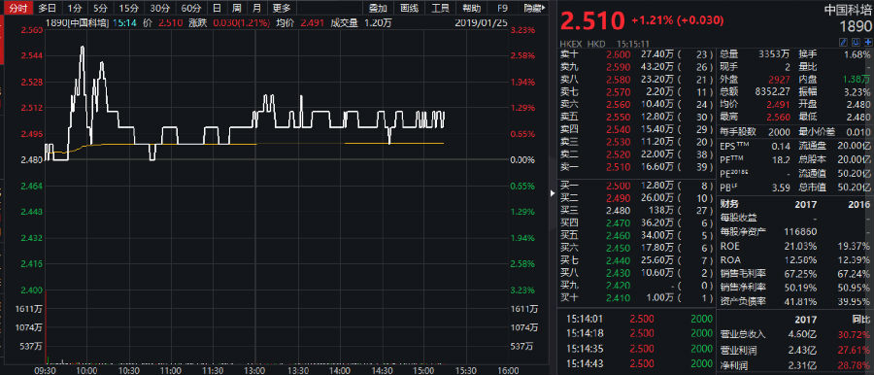Click 卖十 ask row at 2.600
Image resolution: width=874 pixels, height=375 pixels.
coord(636,54)
